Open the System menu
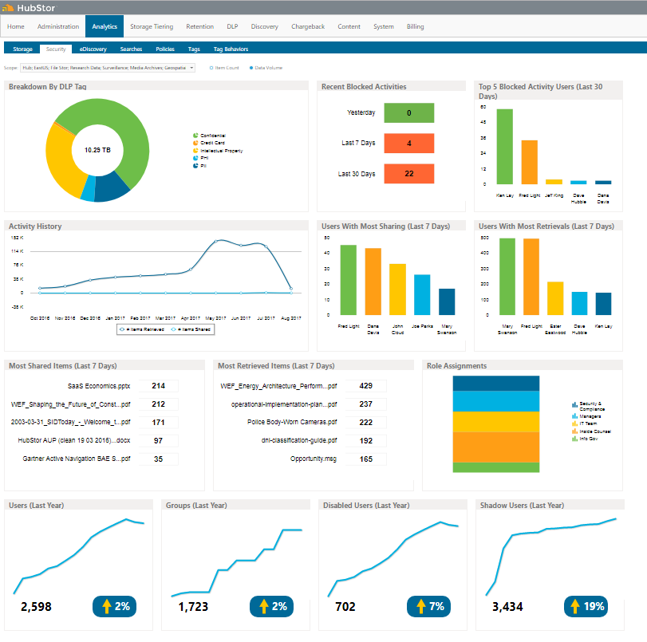 click(383, 26)
